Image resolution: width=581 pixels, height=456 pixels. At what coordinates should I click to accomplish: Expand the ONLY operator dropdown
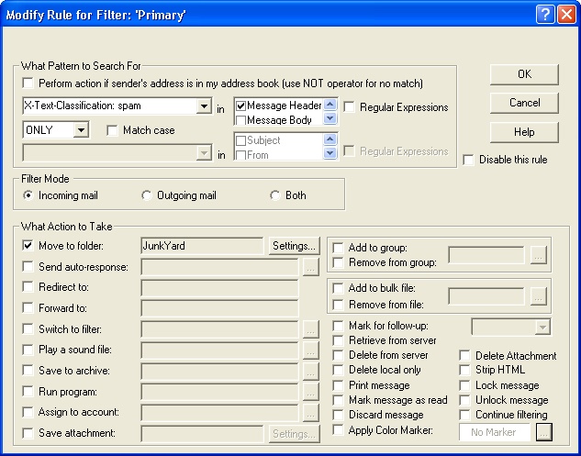click(x=81, y=131)
